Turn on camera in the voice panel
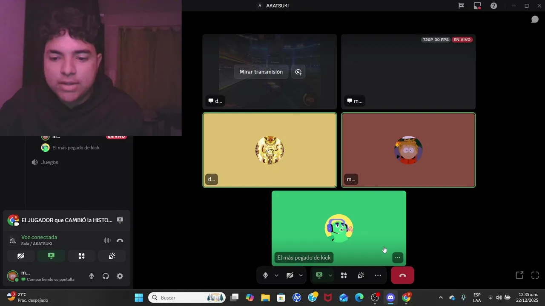545x306 pixels. [x=21, y=256]
